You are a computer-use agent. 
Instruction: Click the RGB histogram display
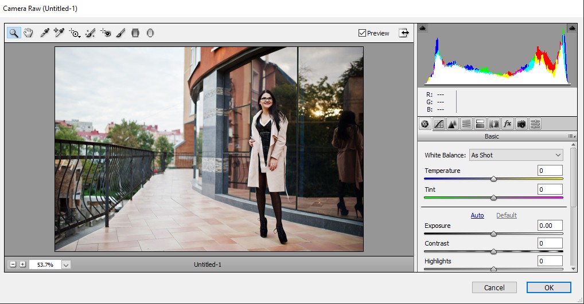497,56
